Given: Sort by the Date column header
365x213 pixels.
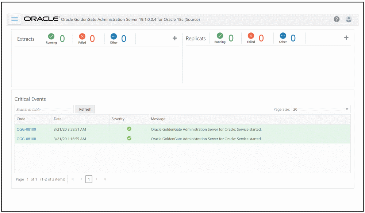Looking at the screenshot, I should point(81,119).
